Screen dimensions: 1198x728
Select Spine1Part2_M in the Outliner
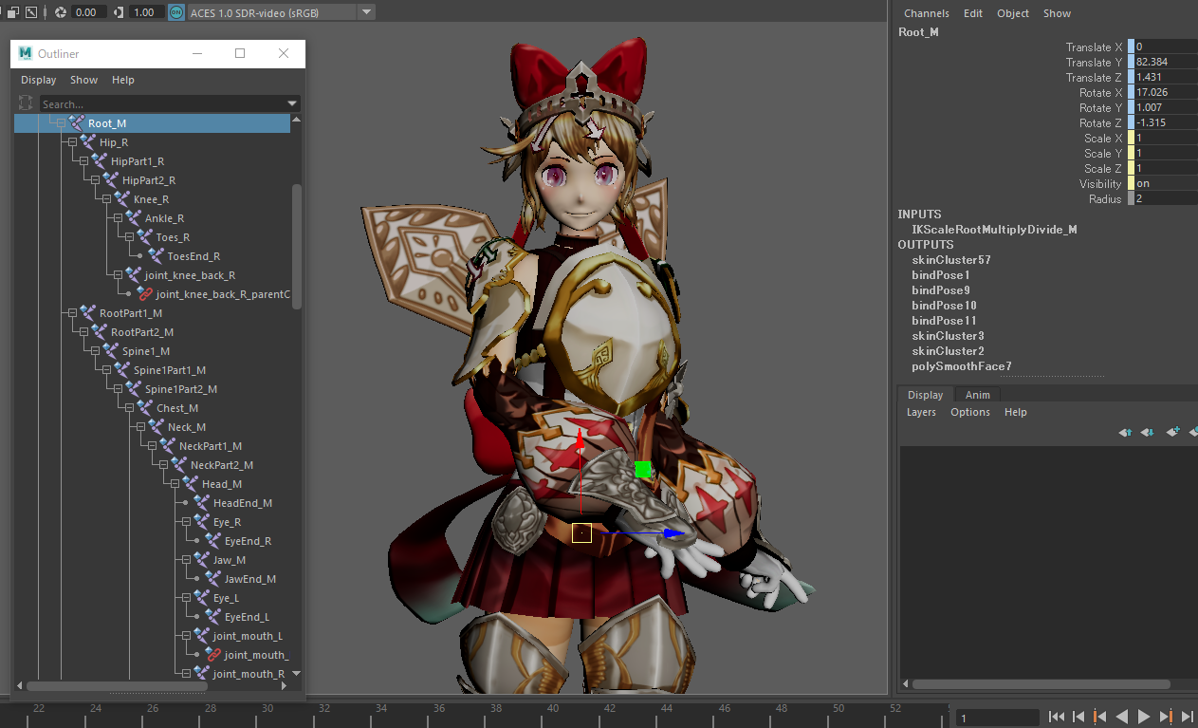[181, 389]
